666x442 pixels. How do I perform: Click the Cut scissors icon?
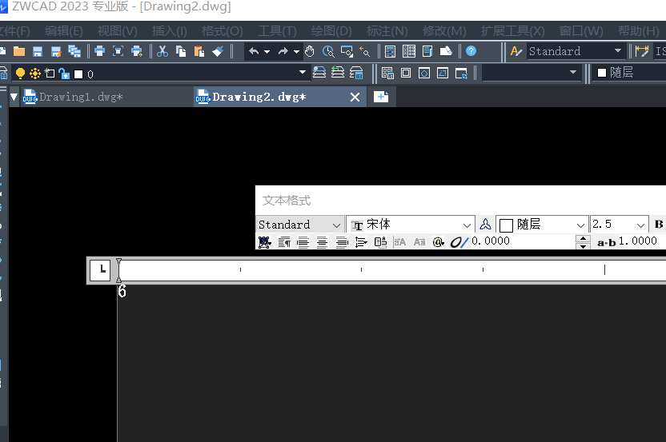(162, 51)
